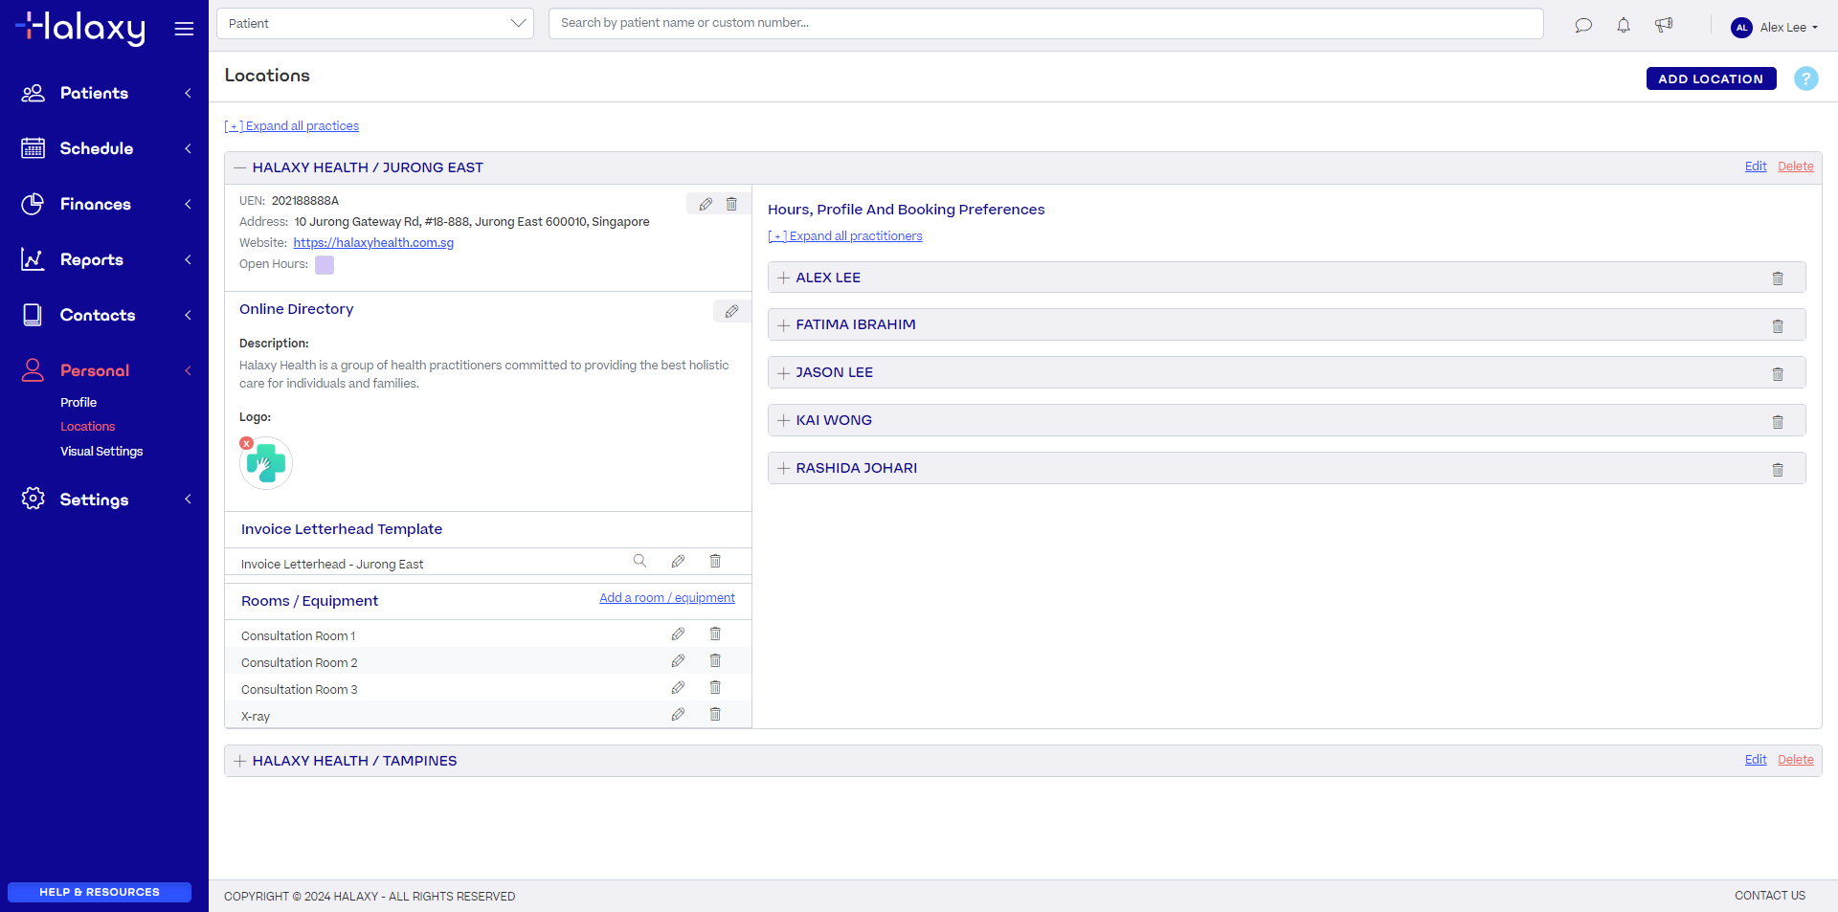Image resolution: width=1838 pixels, height=912 pixels.
Task: Edit Jurong East location details pencil
Action: coord(706,204)
